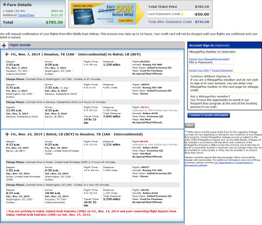Click the plane icon next to Fri., Nov. 14, 2014
This screenshot has width=262, height=225.
point(7,134)
